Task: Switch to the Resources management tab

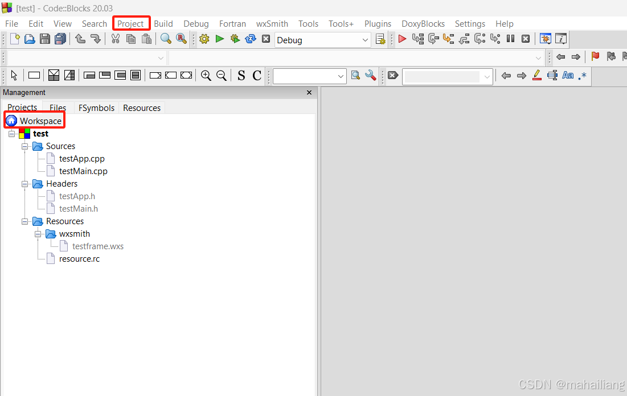Action: coord(142,108)
